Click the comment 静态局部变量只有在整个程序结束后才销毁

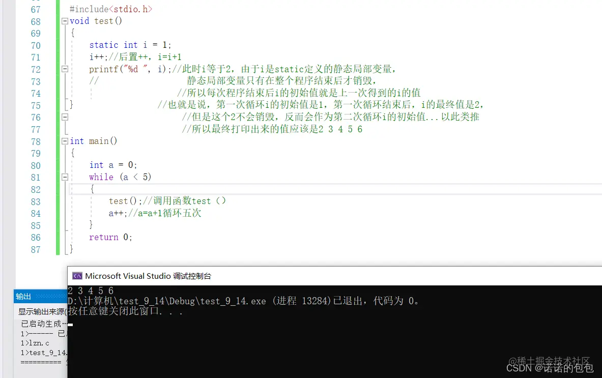click(x=282, y=81)
